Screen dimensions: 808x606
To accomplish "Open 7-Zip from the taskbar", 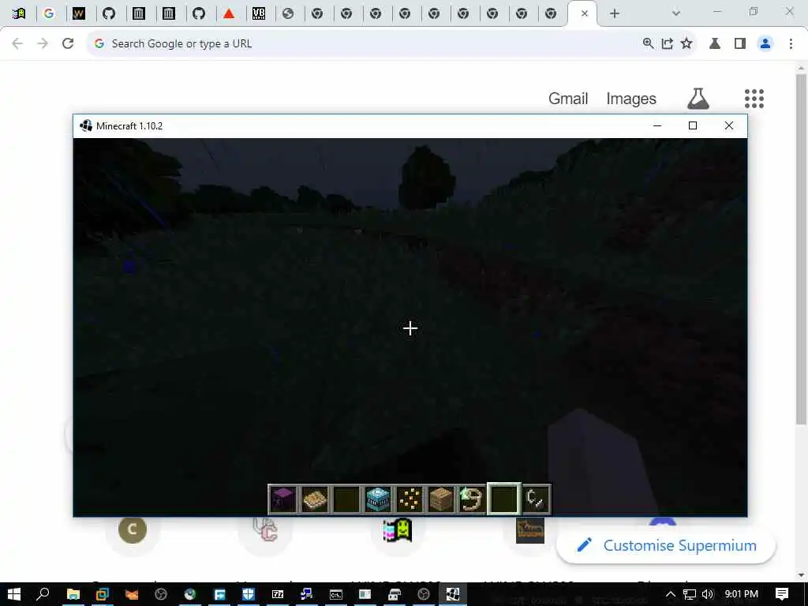I will click(x=278, y=594).
